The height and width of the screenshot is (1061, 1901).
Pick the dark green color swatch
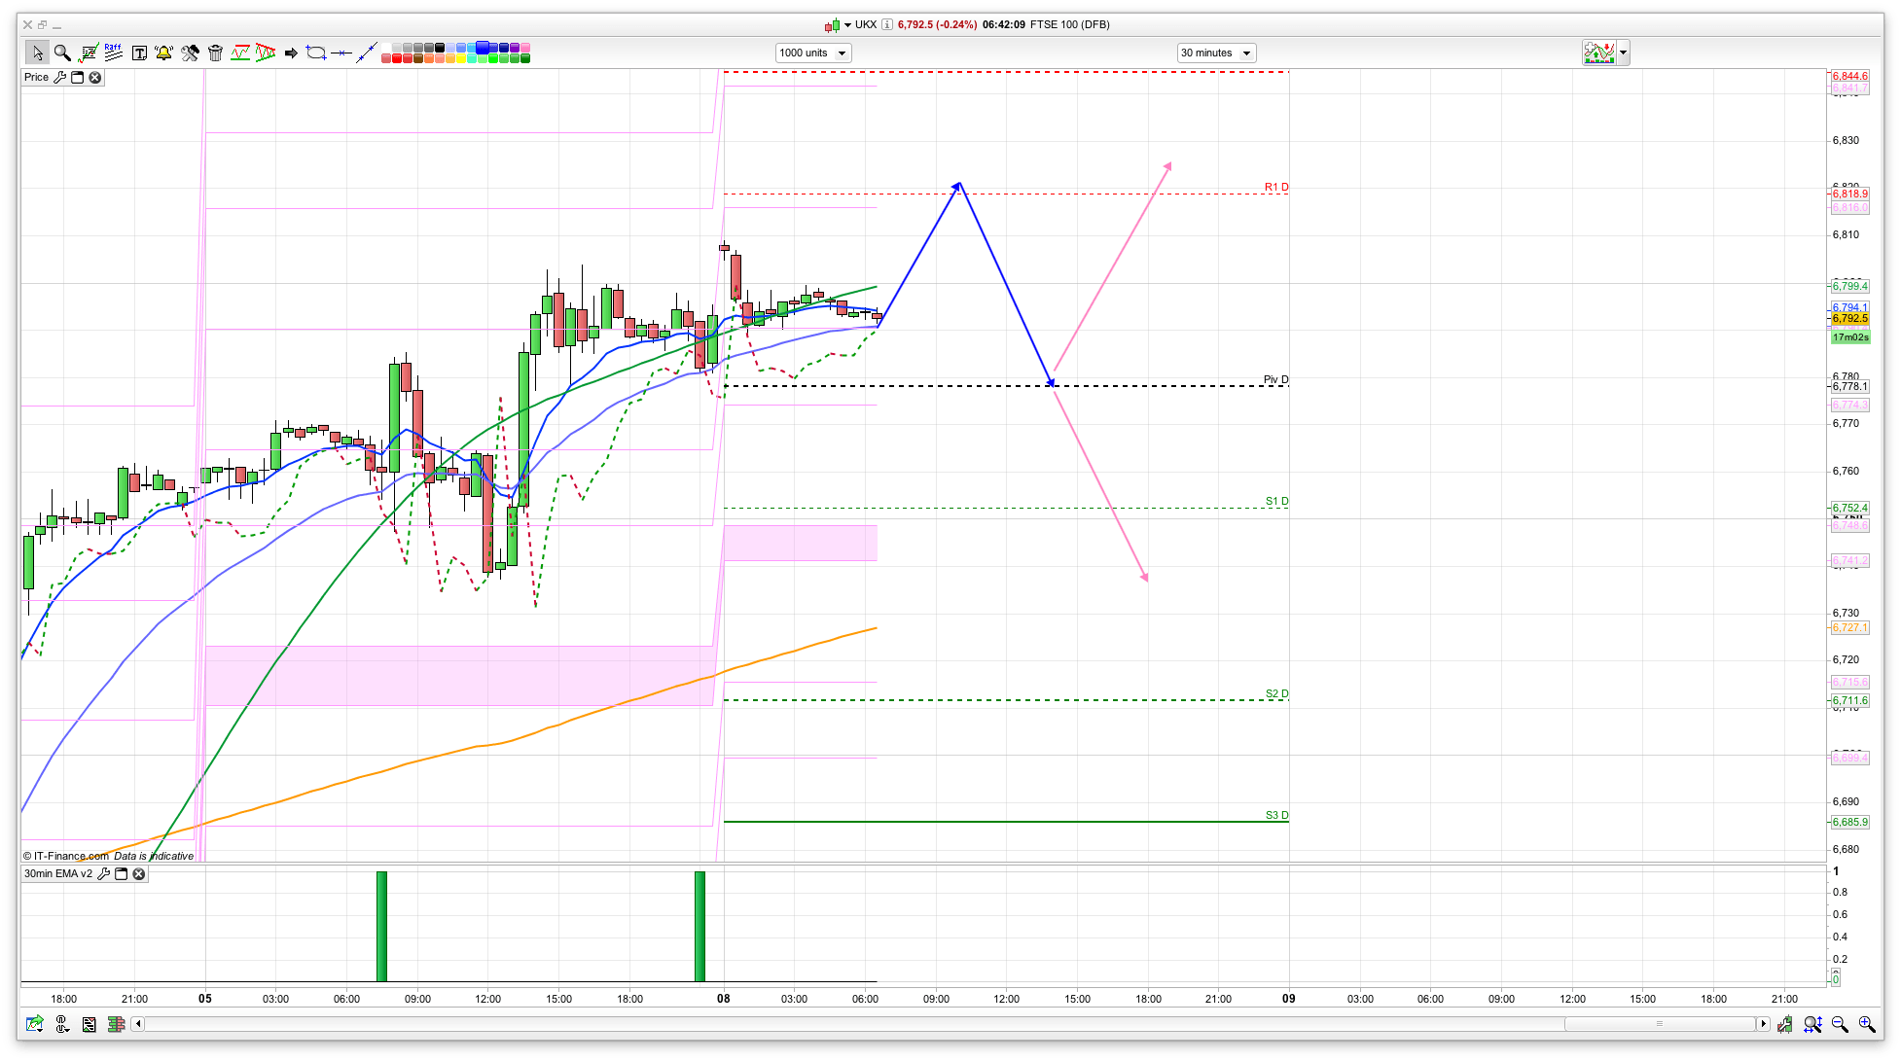point(524,58)
